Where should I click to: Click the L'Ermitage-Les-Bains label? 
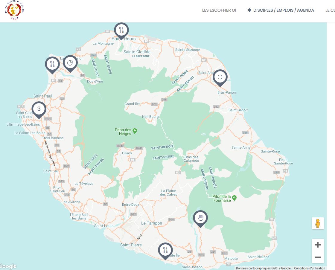(x=23, y=124)
